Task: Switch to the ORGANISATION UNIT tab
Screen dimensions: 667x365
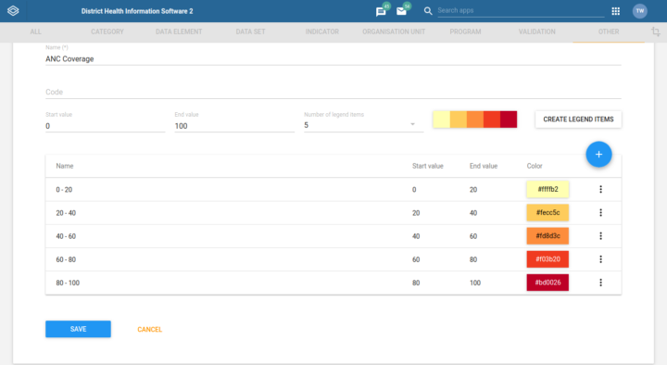Action: (394, 31)
